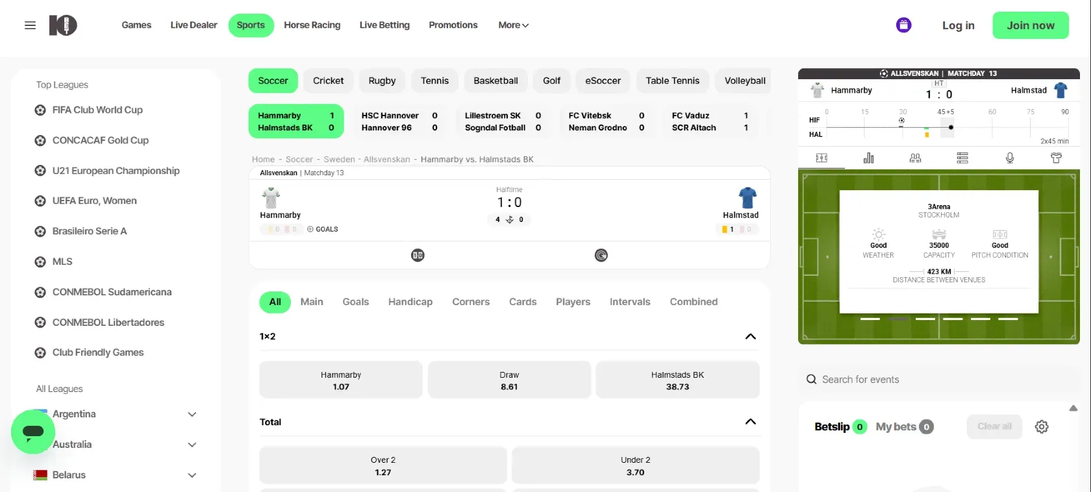Switch to My bets tab

pyautogui.click(x=905, y=426)
